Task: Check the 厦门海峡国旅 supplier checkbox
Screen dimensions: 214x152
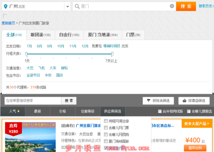Action: (106, 141)
